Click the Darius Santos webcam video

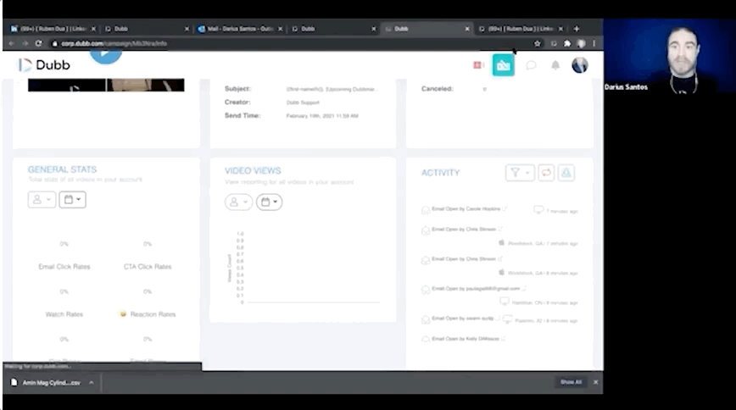point(670,56)
